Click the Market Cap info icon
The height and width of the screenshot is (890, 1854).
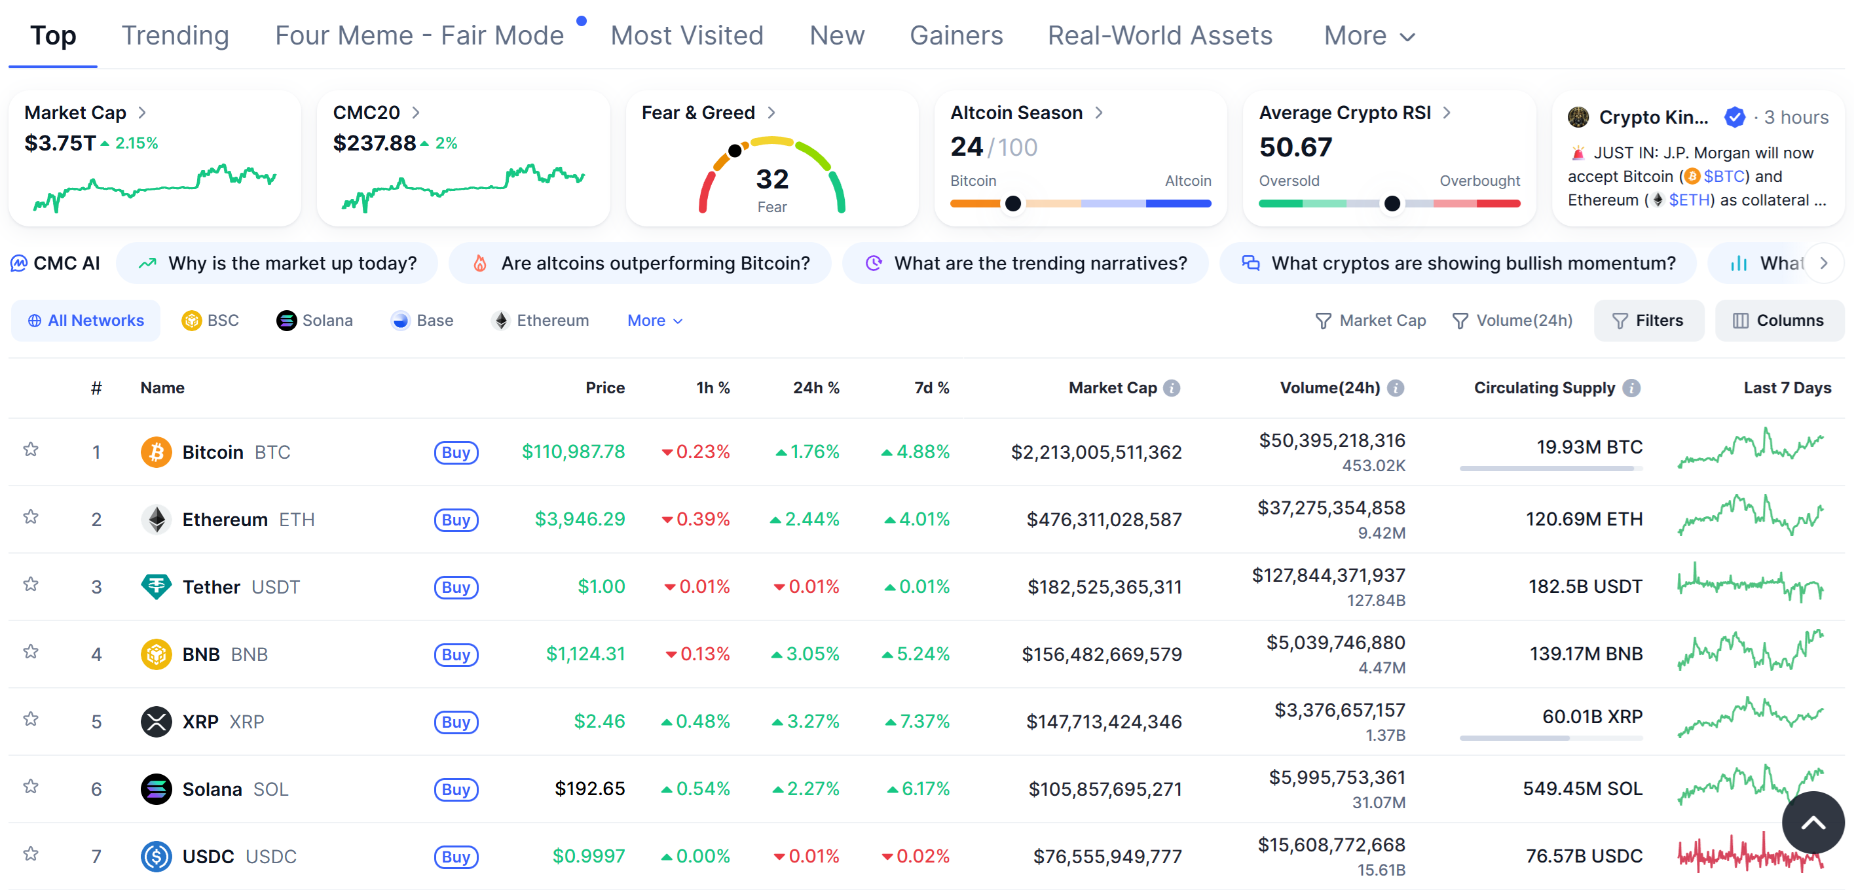[x=1172, y=388]
